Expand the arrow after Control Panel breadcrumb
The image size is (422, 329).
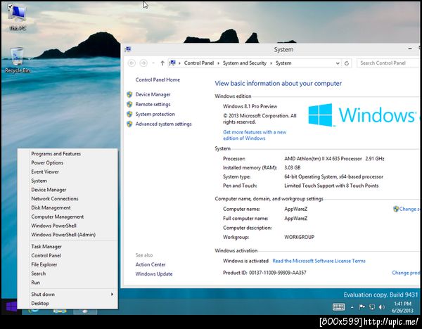pyautogui.click(x=218, y=63)
